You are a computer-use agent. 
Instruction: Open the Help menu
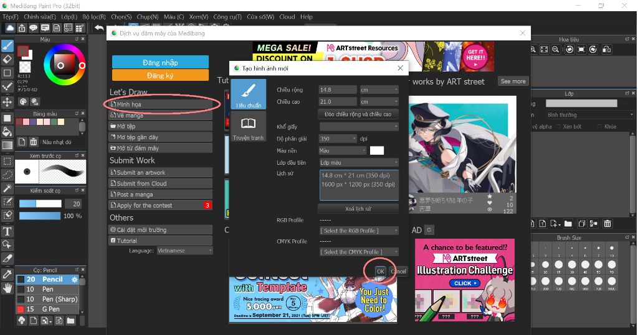(307, 17)
